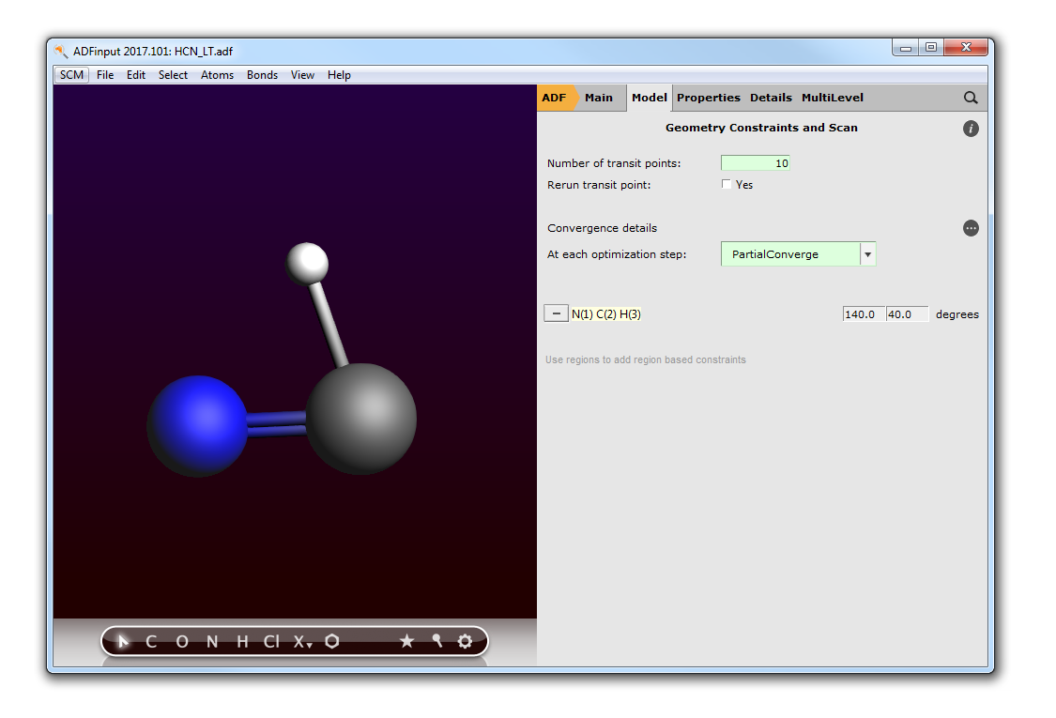
Task: Switch to the Model tab
Action: (650, 98)
